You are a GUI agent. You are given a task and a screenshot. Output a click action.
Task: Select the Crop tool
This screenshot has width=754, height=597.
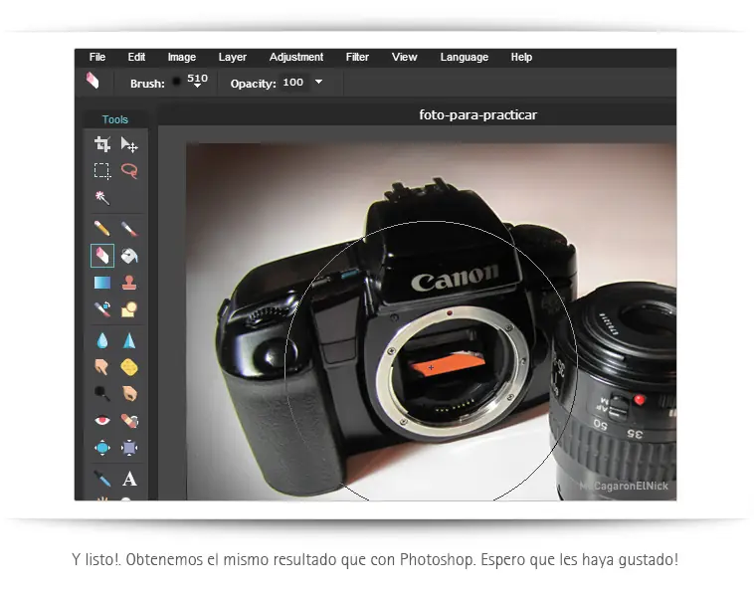[101, 144]
